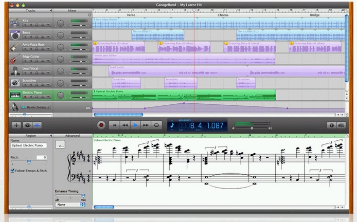Show automation for the Scratches track
This screenshot has height=222, width=357.
[48, 85]
